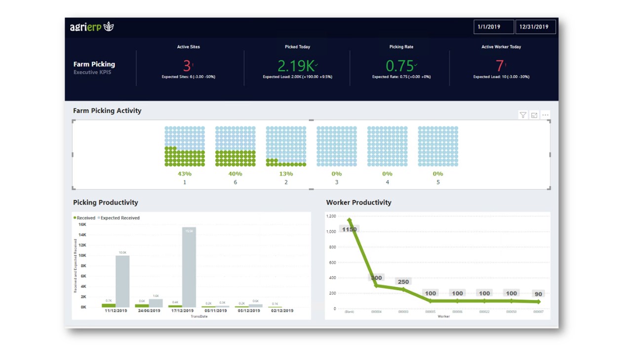Open the more options ellipsis on activity visual
This screenshot has width=632, height=355.
point(546,115)
